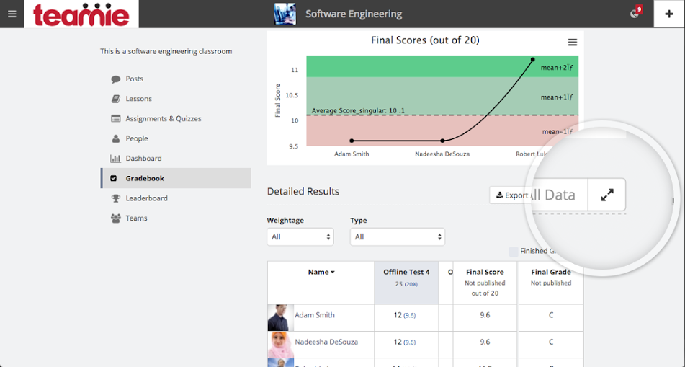Open Adam Smith's name link
The image size is (685, 367).
tap(315, 315)
